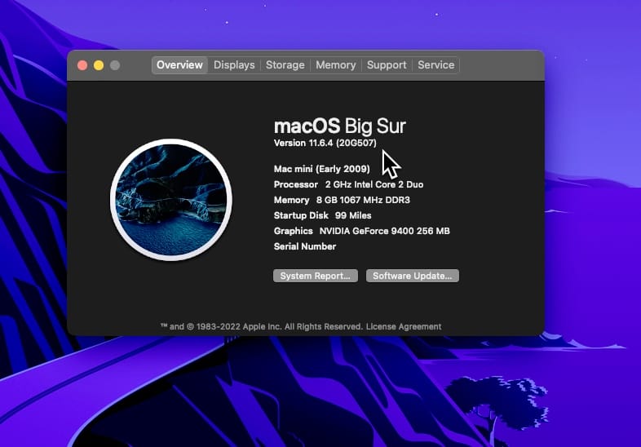Viewport: 641px width, 447px height.
Task: Click the Serial Number label
Action: pos(305,246)
